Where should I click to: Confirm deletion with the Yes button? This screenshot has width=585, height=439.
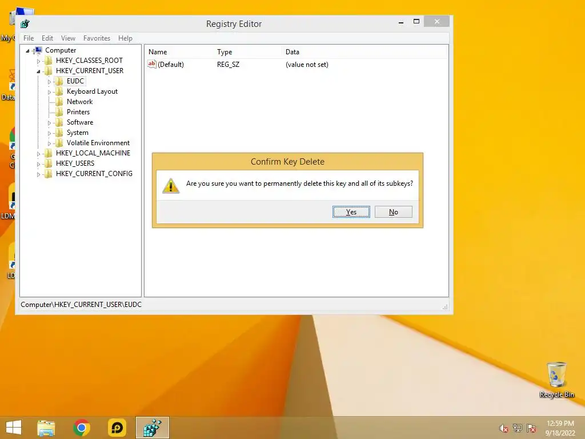[351, 211]
